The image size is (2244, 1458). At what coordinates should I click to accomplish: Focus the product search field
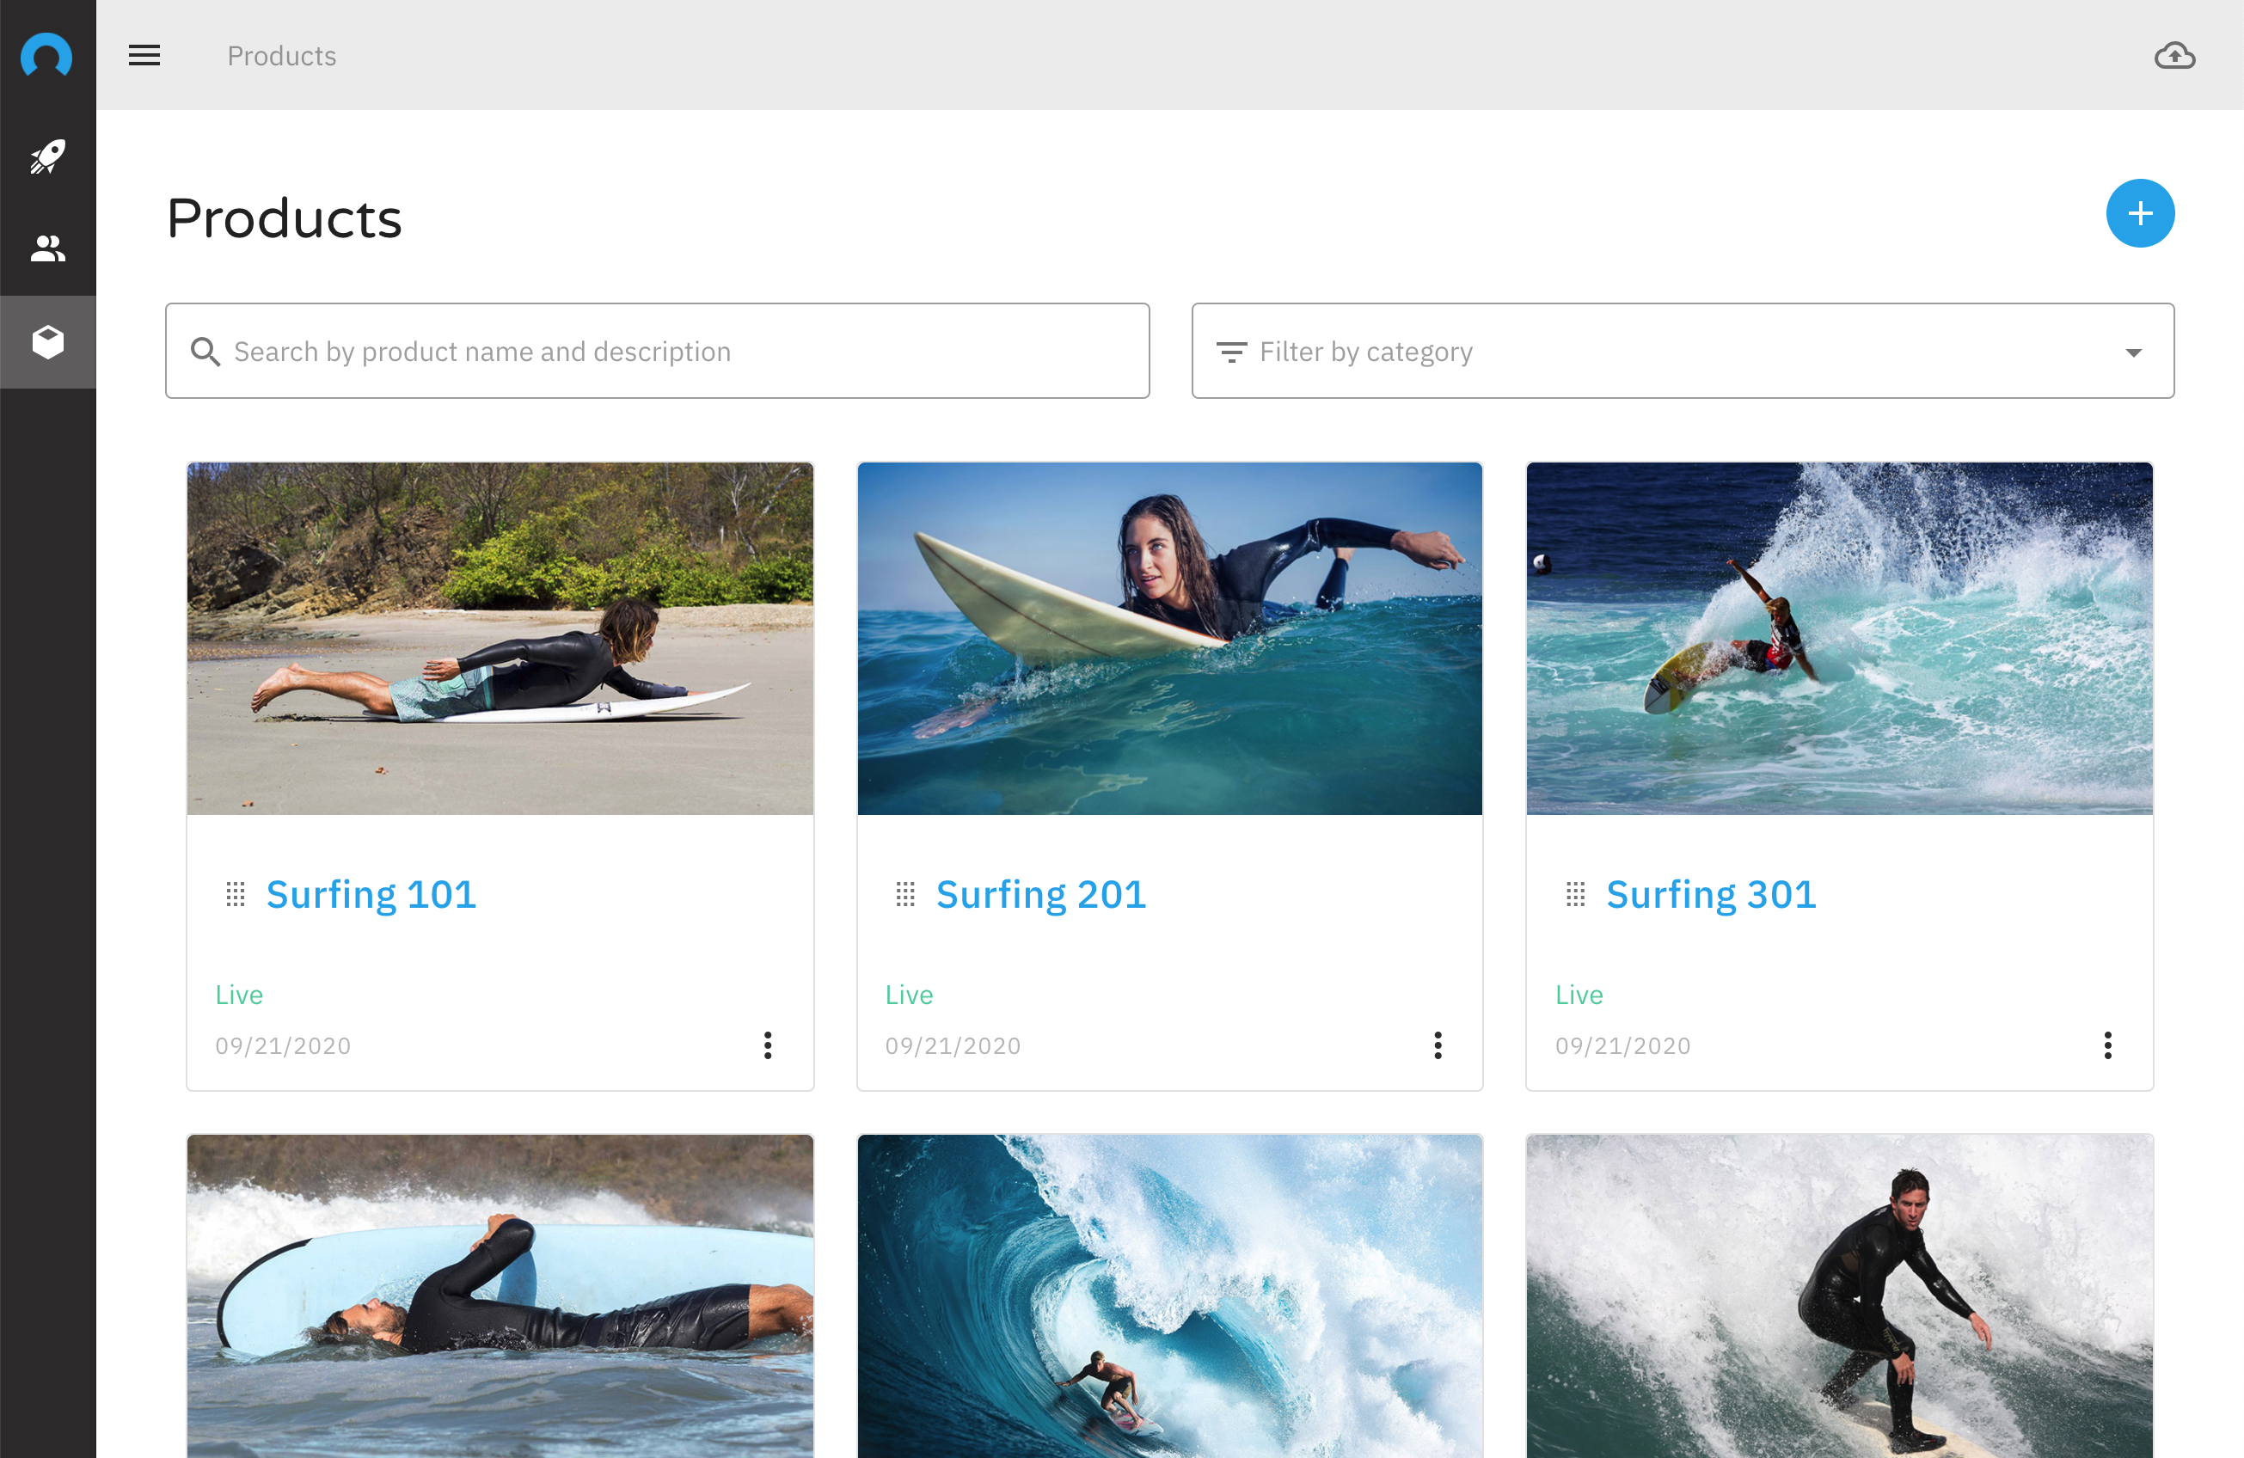tap(657, 351)
